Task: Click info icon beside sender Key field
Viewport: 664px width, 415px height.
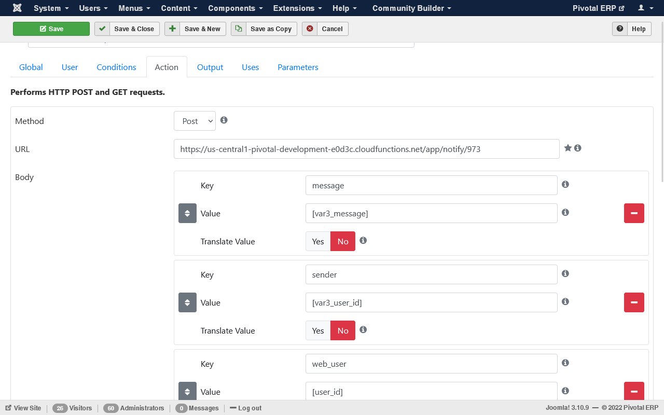Action: 565,273
